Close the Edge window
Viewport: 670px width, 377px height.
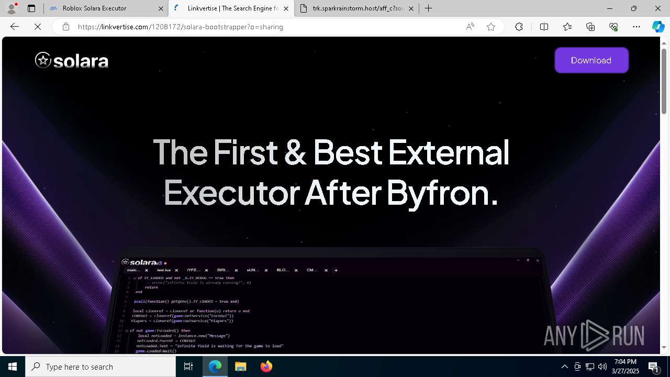[658, 8]
